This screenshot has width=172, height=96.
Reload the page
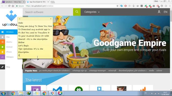pos(9,6)
